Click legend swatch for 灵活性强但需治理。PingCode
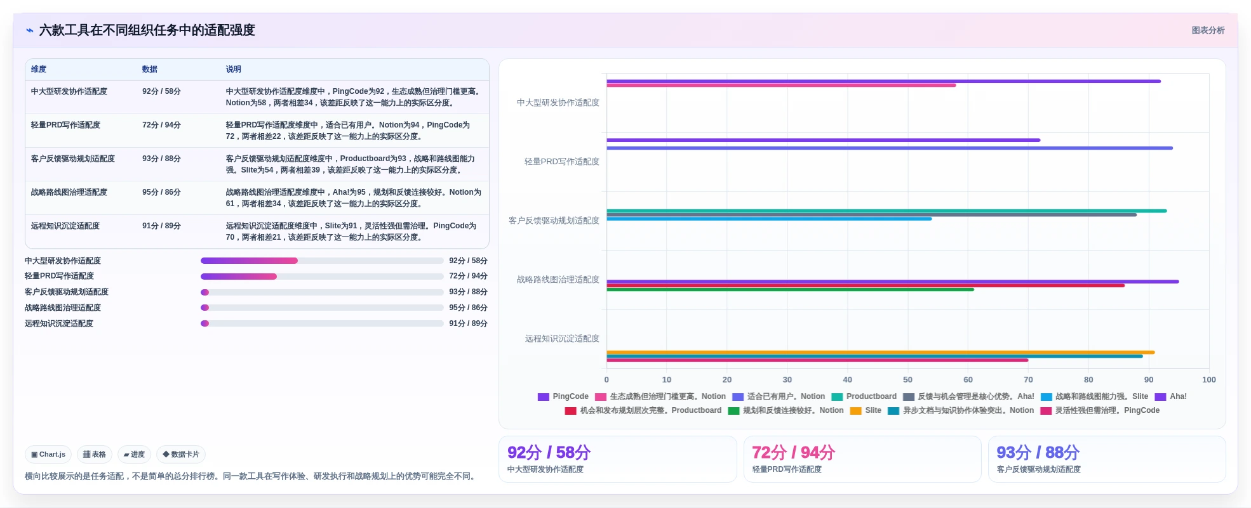 point(1046,411)
